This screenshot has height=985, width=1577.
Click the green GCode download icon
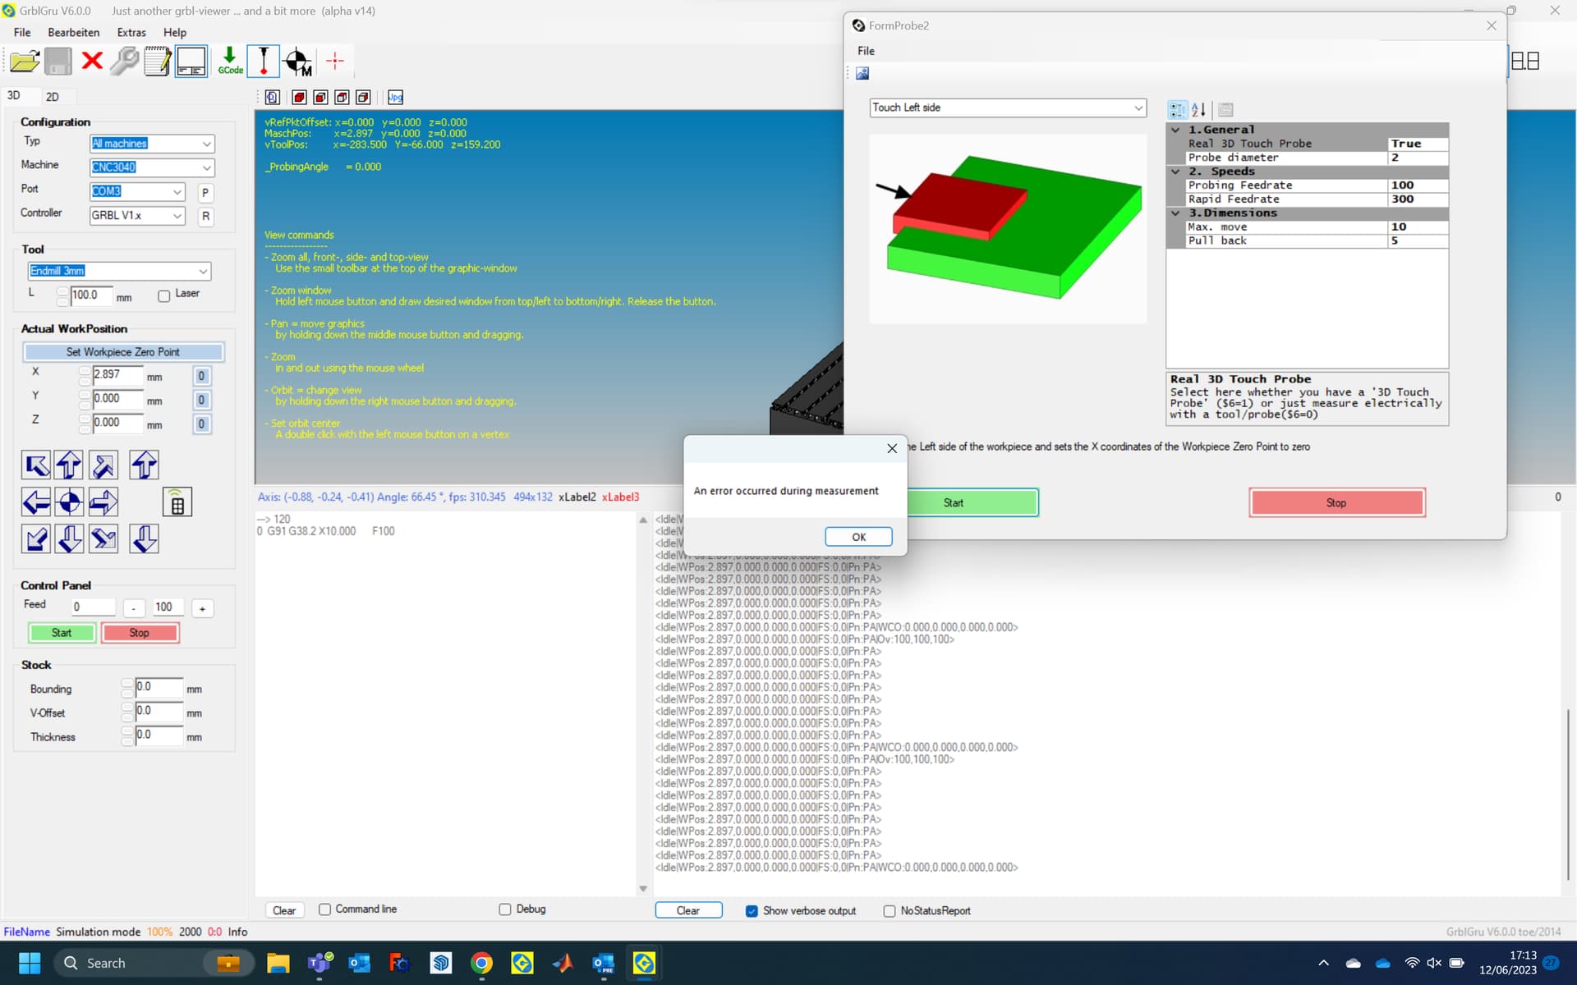pyautogui.click(x=230, y=61)
